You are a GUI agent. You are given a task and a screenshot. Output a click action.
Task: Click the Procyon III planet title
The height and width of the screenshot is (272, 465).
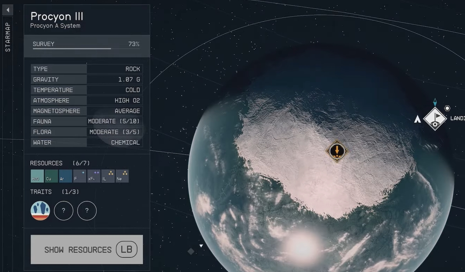[57, 16]
